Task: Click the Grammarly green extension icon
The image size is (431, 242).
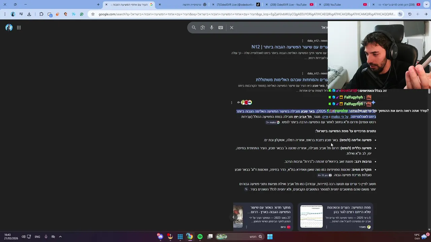Action: coord(81,14)
